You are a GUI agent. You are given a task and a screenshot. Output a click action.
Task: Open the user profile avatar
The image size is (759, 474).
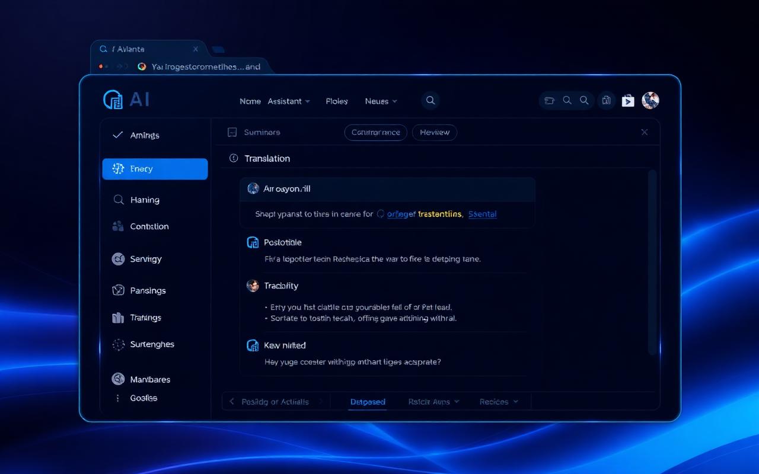(650, 100)
